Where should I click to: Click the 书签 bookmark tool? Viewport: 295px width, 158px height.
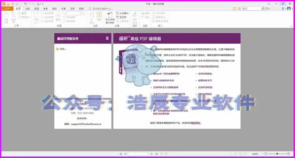[x=145, y=17]
